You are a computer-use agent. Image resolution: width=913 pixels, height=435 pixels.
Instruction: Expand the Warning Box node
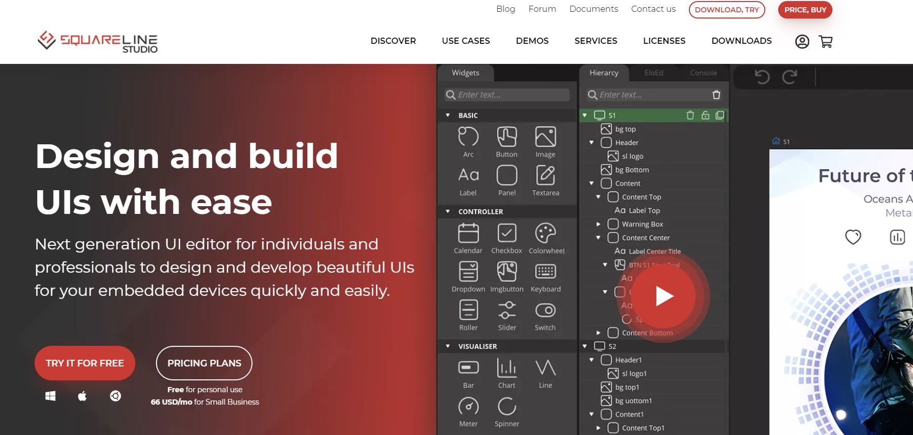coord(599,224)
